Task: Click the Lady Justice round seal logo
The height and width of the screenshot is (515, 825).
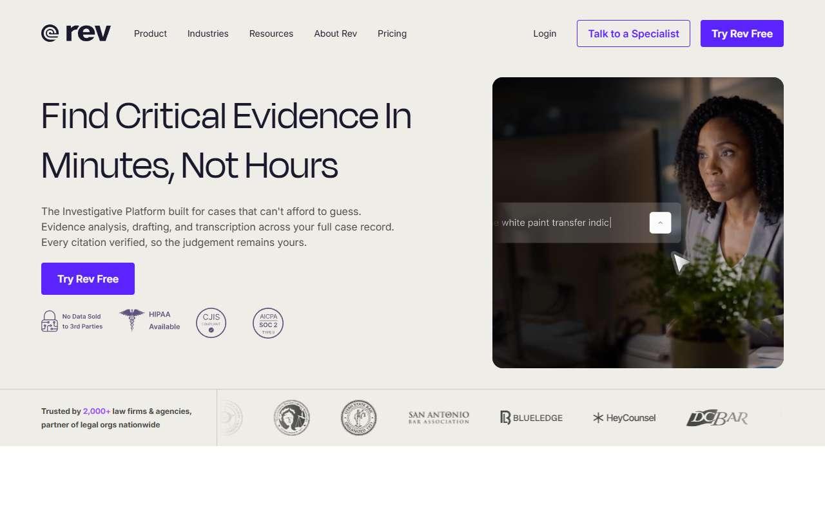Action: pos(291,418)
